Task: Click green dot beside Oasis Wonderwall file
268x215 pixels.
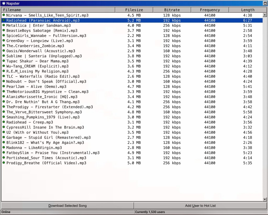Action: point(4,51)
